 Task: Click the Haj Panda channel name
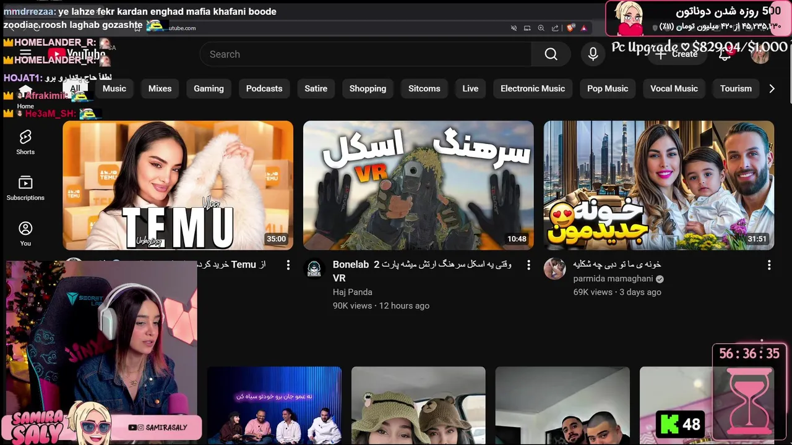[x=352, y=292]
